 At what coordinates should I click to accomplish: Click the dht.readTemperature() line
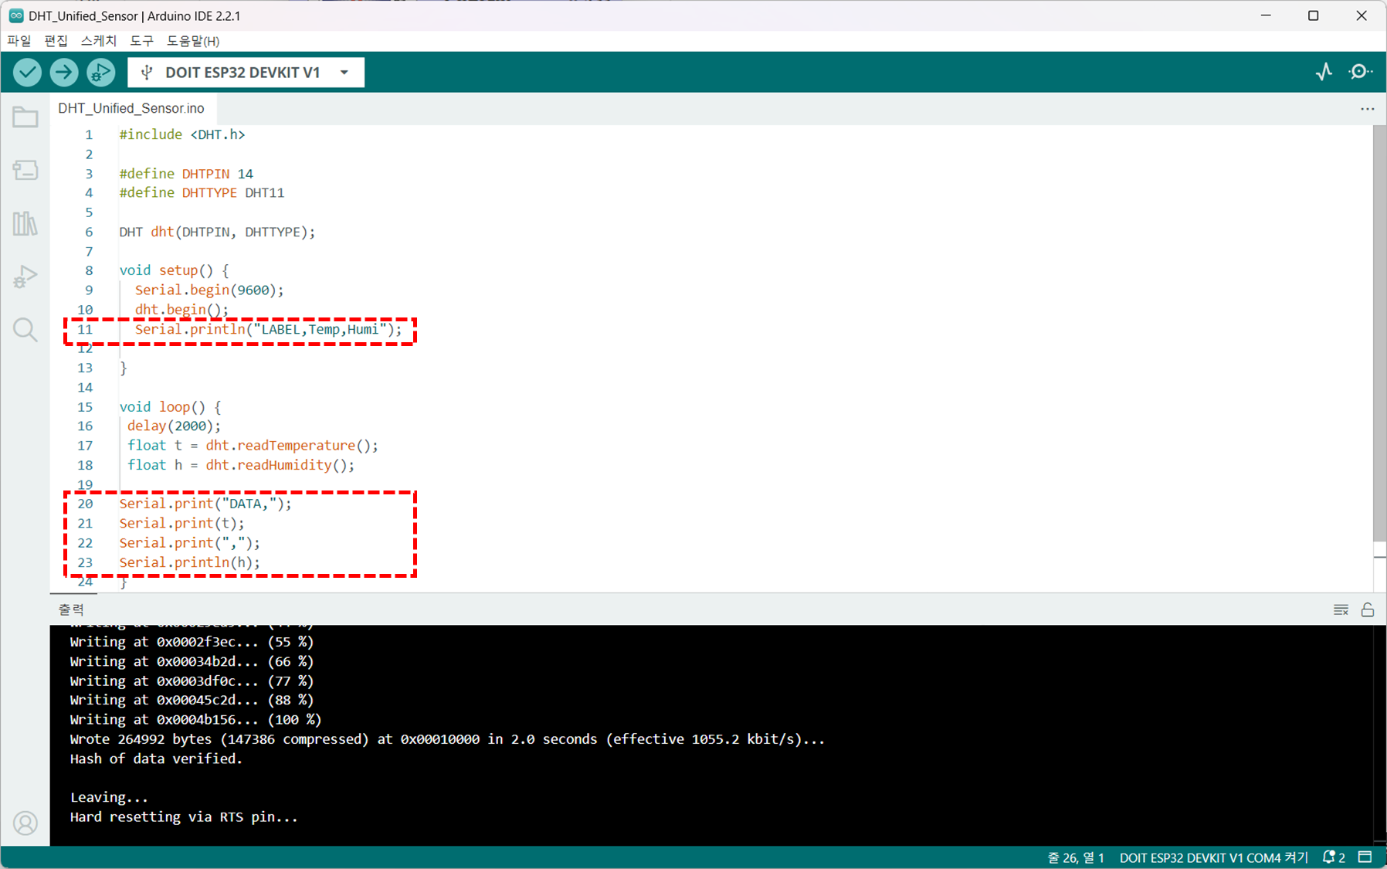coord(253,446)
